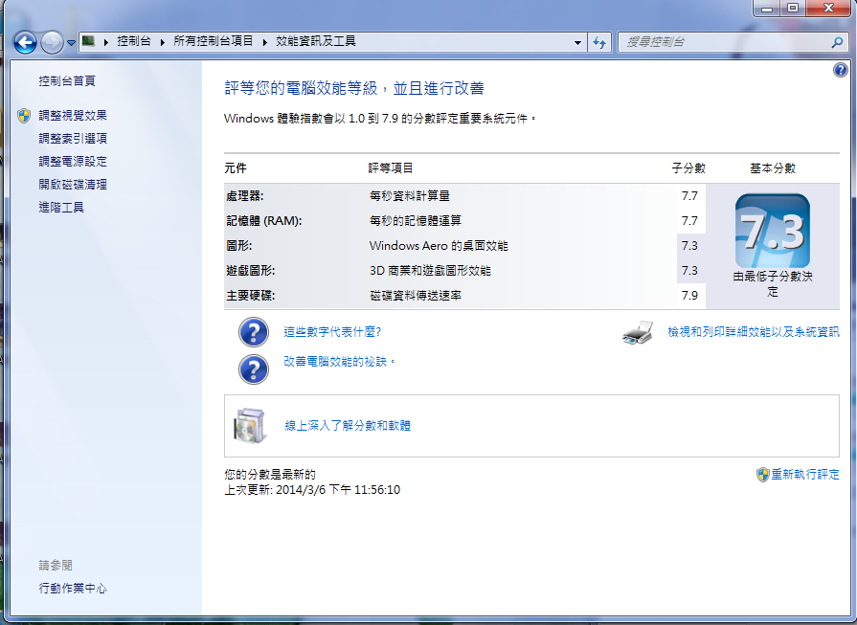The width and height of the screenshot is (857, 625).
Task: Click the question icon beside 這些數字代表什麼
Action: pos(254,332)
